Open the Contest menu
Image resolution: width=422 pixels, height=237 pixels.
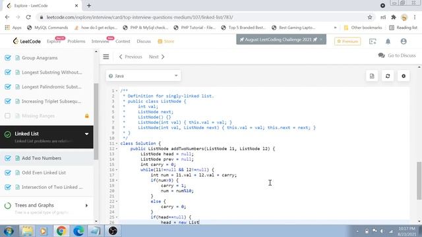click(123, 41)
